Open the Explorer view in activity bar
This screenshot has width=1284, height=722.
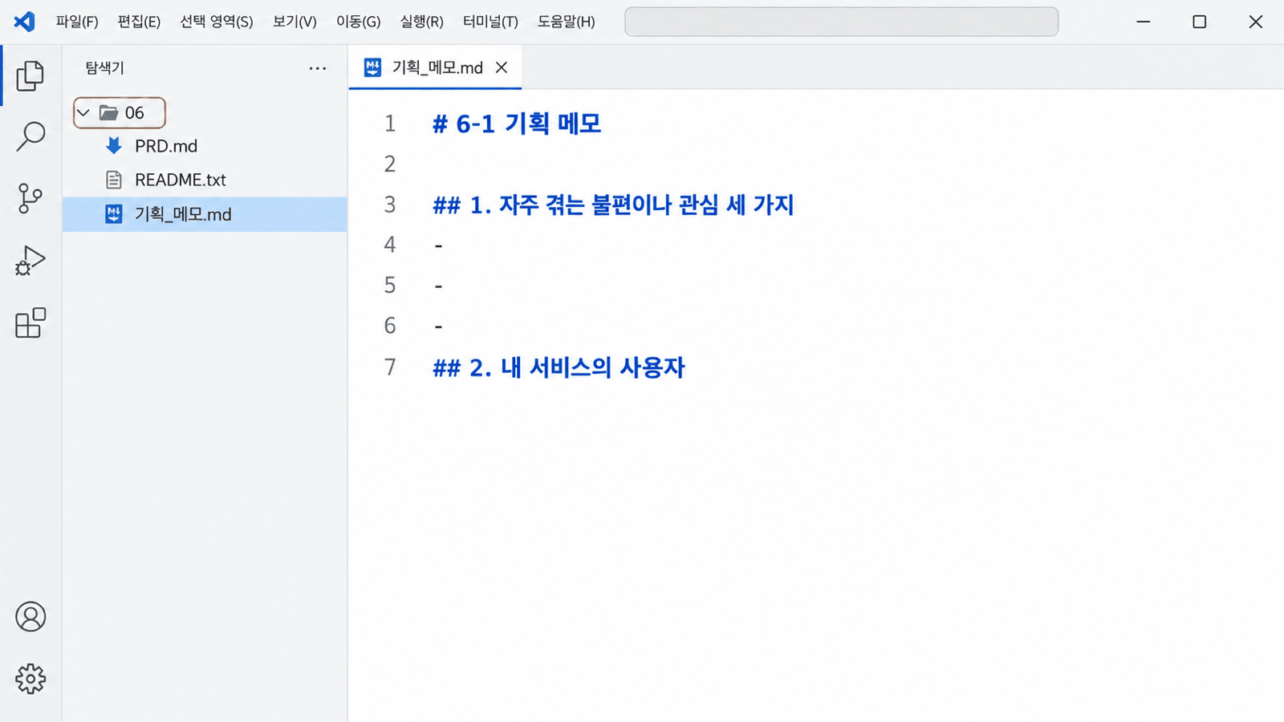click(30, 75)
